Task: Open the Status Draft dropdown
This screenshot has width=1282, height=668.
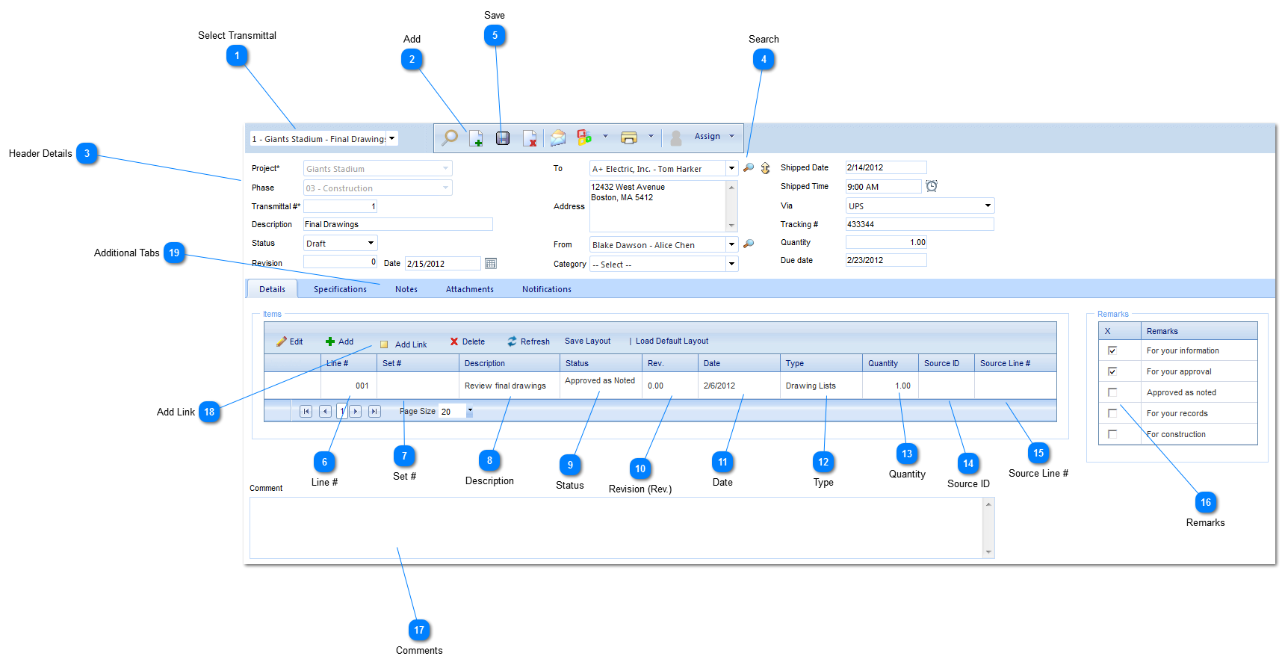Action: pos(371,243)
